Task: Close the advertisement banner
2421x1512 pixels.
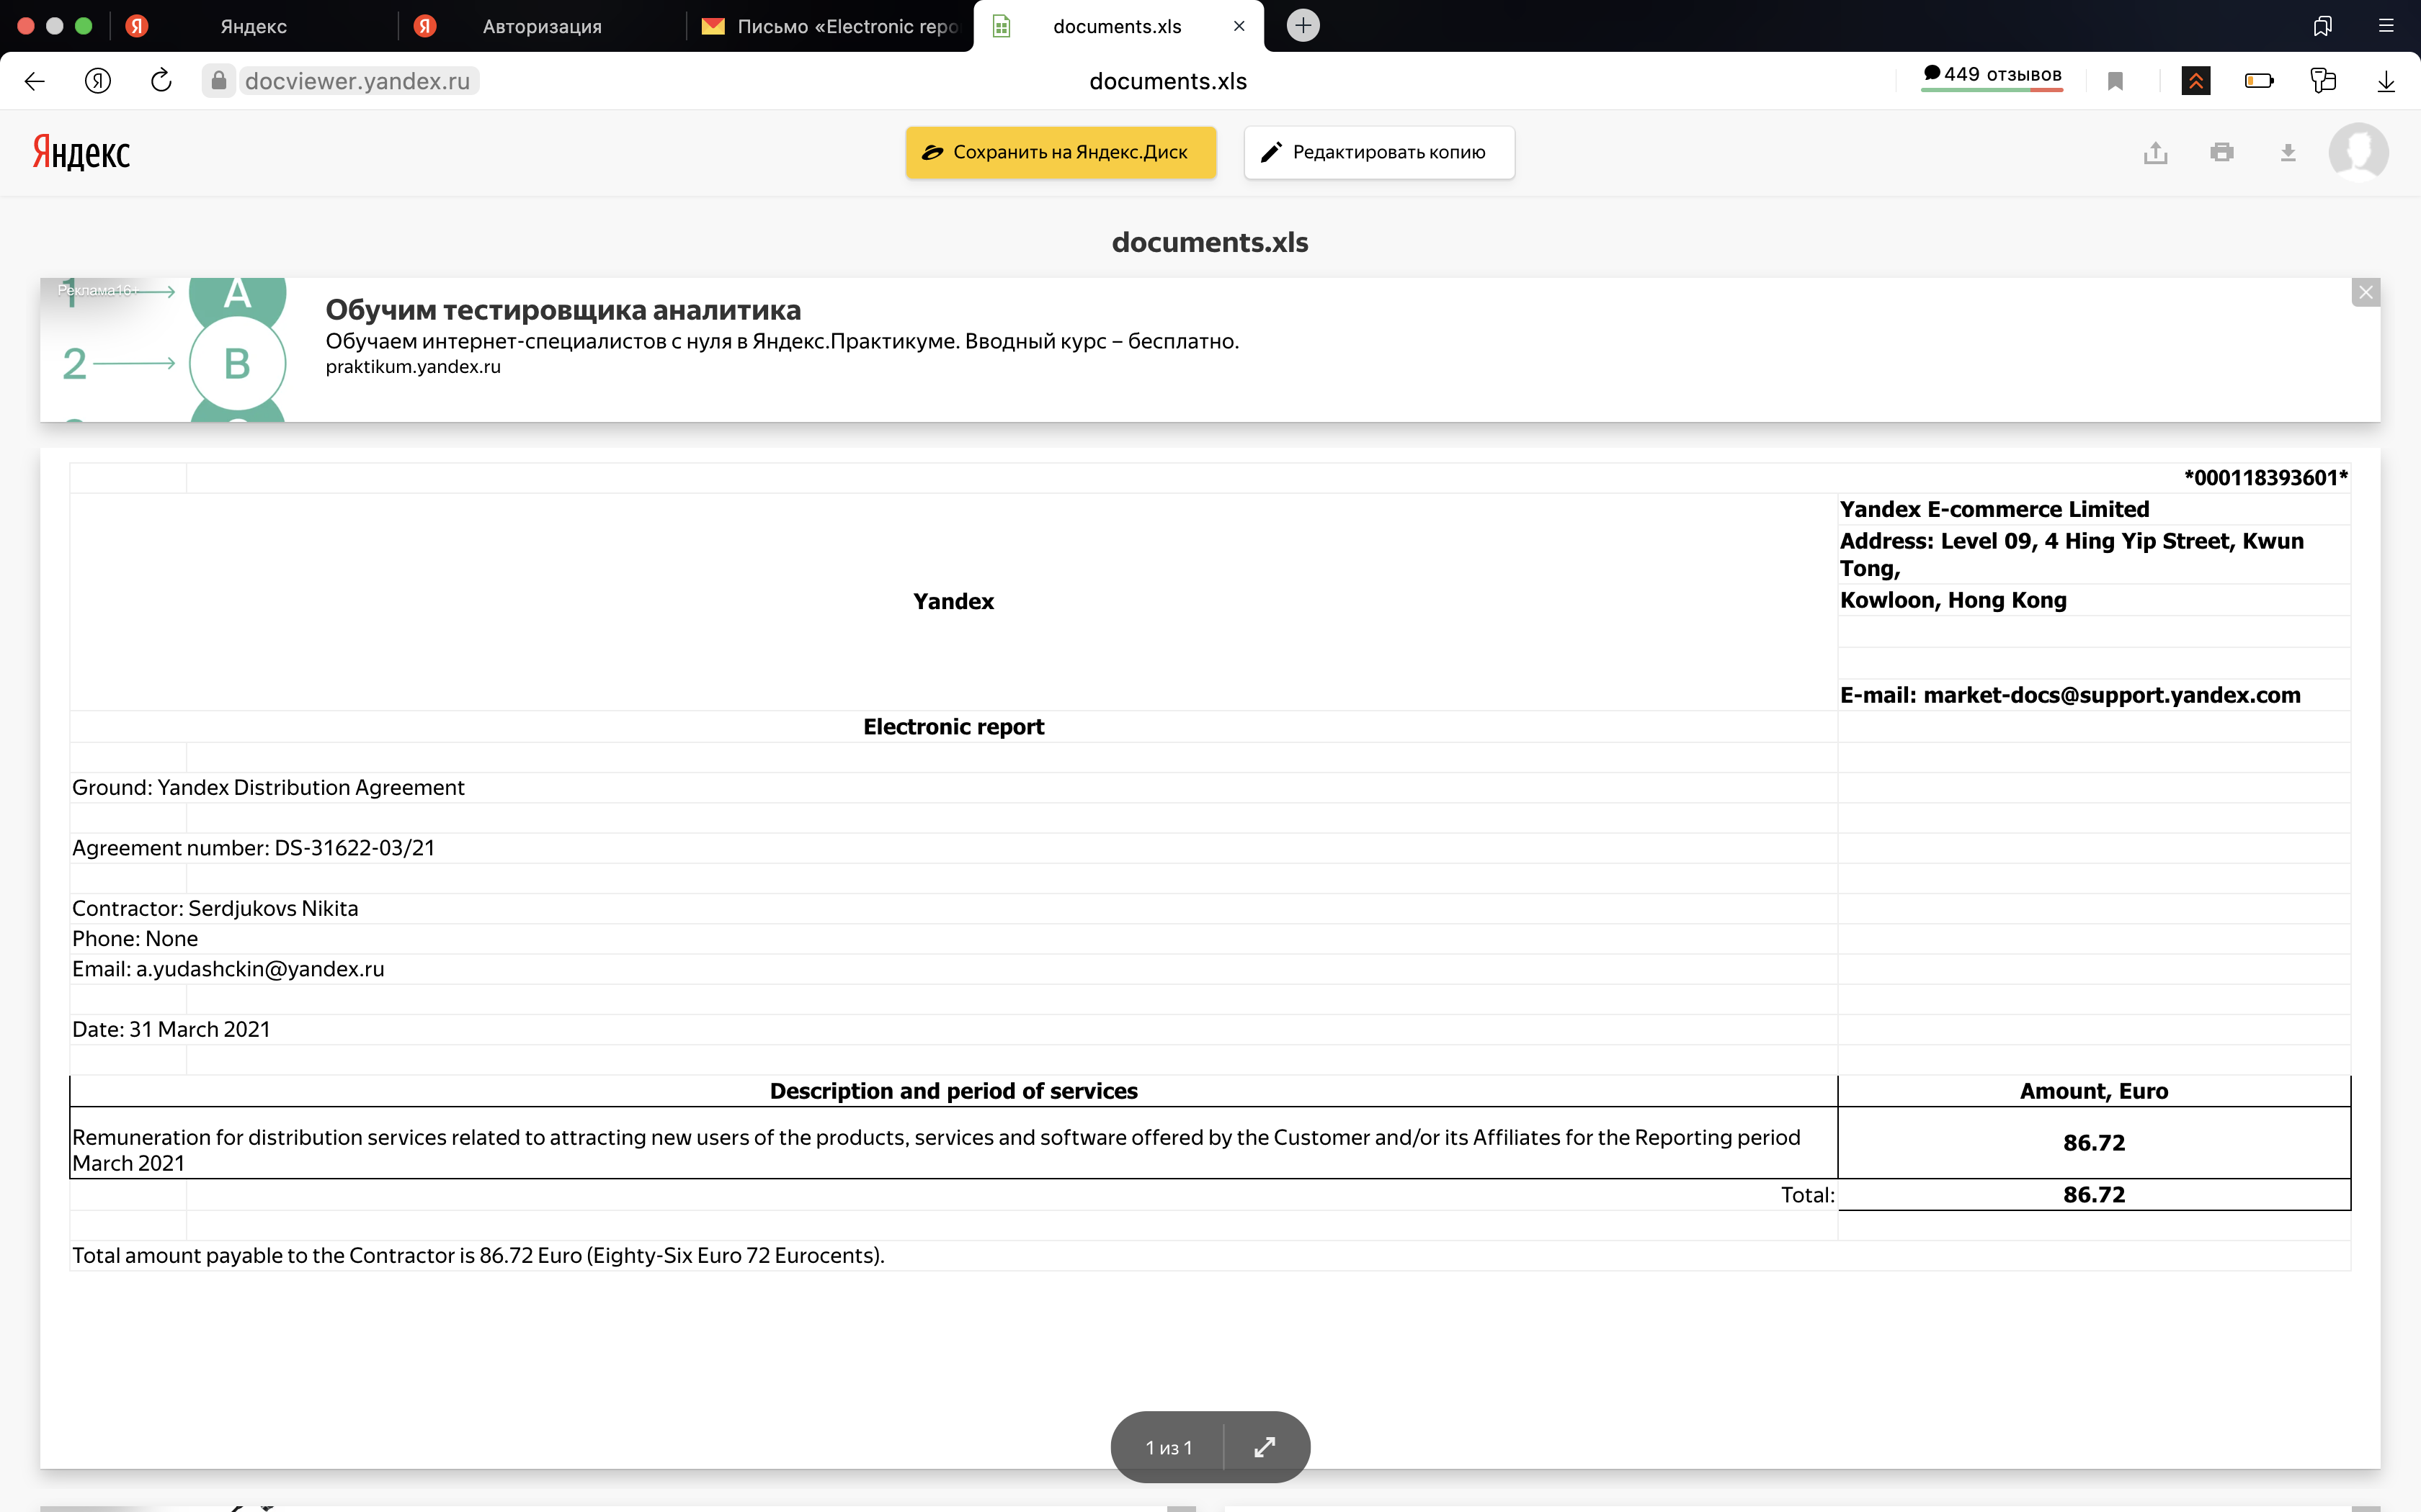Action: tap(2365, 292)
